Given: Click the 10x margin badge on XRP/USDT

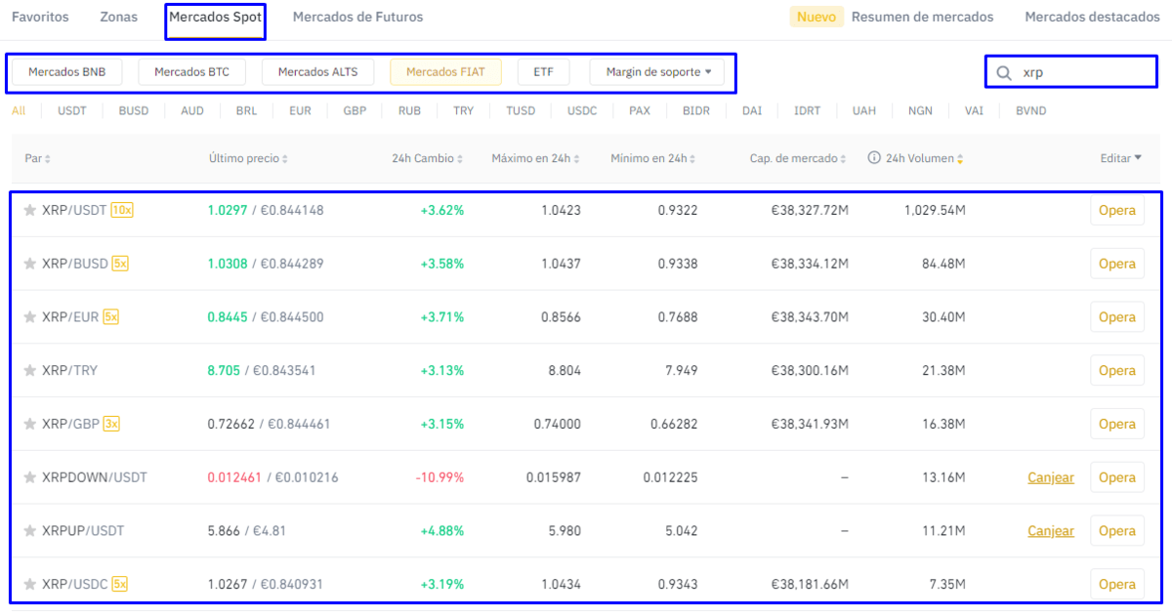Looking at the screenshot, I should 122,210.
